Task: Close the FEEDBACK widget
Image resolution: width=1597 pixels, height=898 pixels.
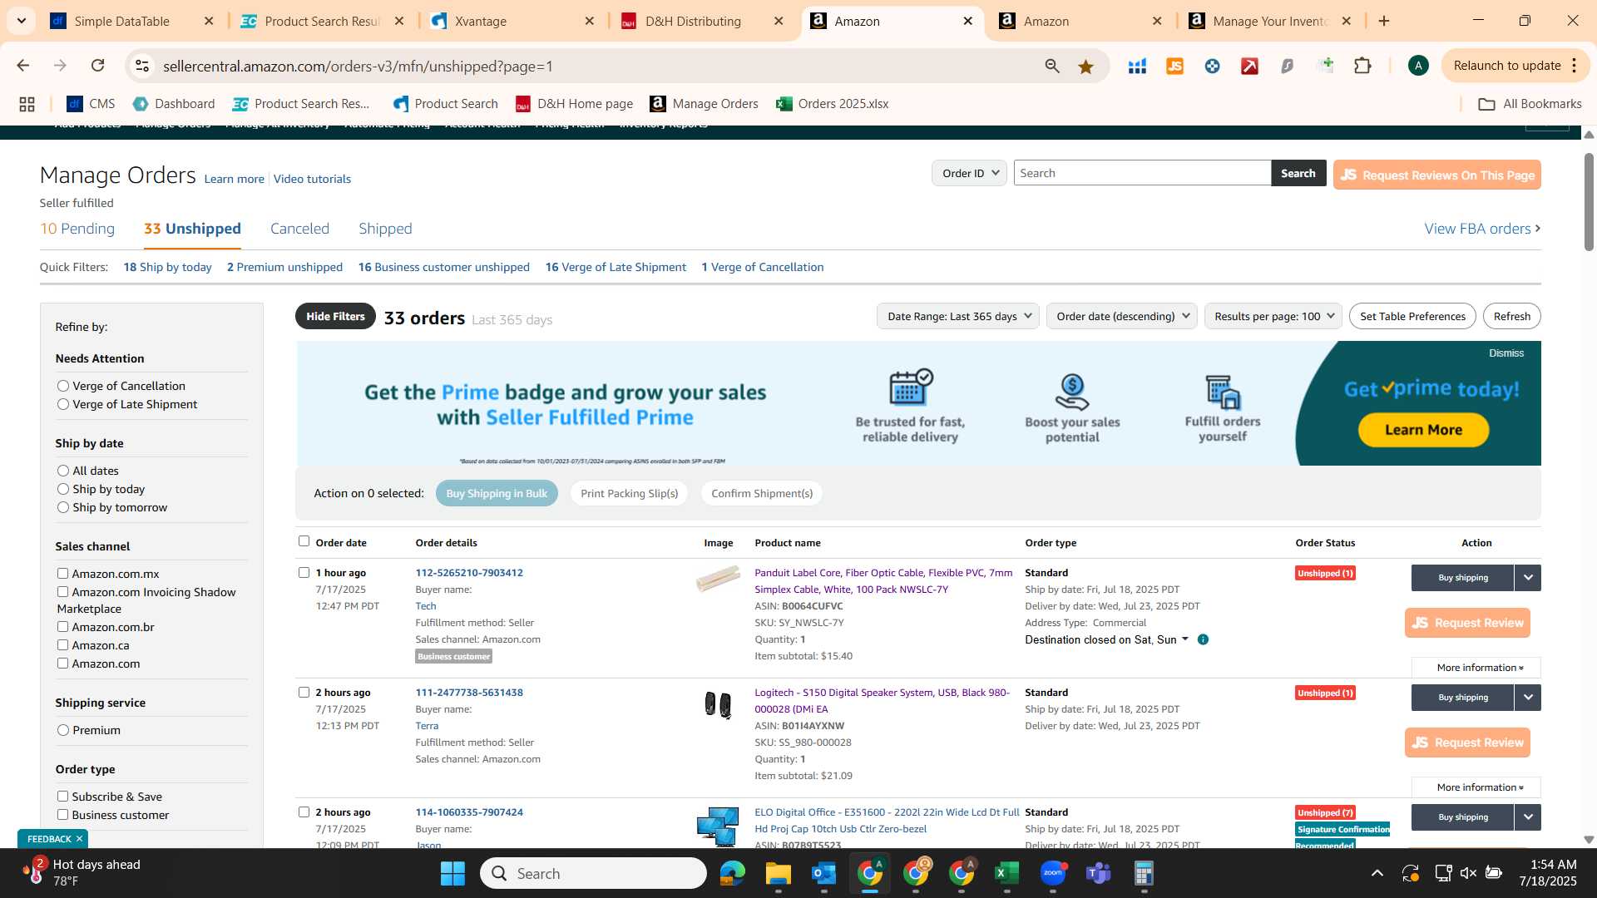Action: click(79, 839)
